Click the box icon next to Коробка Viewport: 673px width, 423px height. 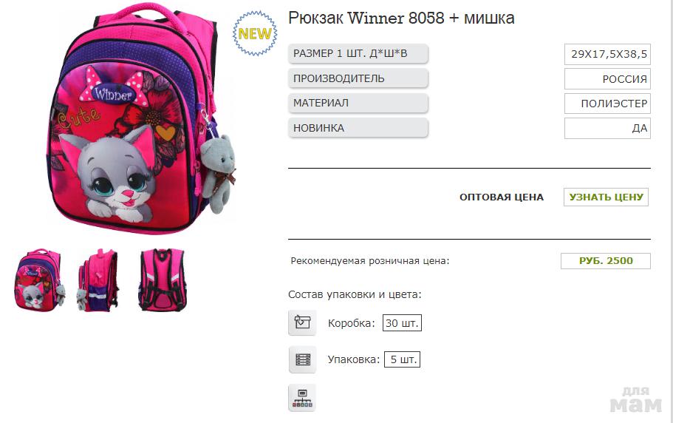302,322
